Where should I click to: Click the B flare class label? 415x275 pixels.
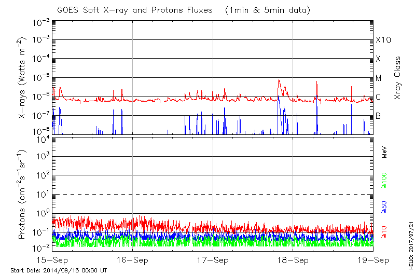pyautogui.click(x=379, y=116)
